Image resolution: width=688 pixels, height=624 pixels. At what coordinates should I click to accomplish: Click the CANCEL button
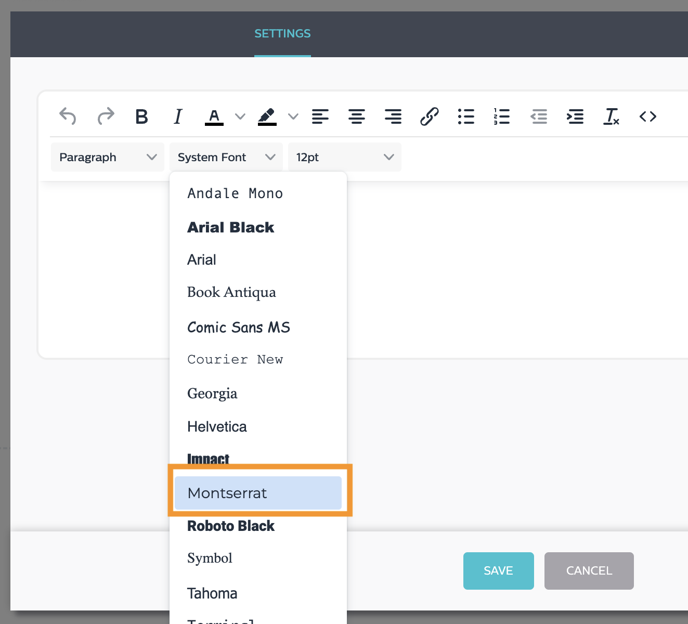point(589,571)
